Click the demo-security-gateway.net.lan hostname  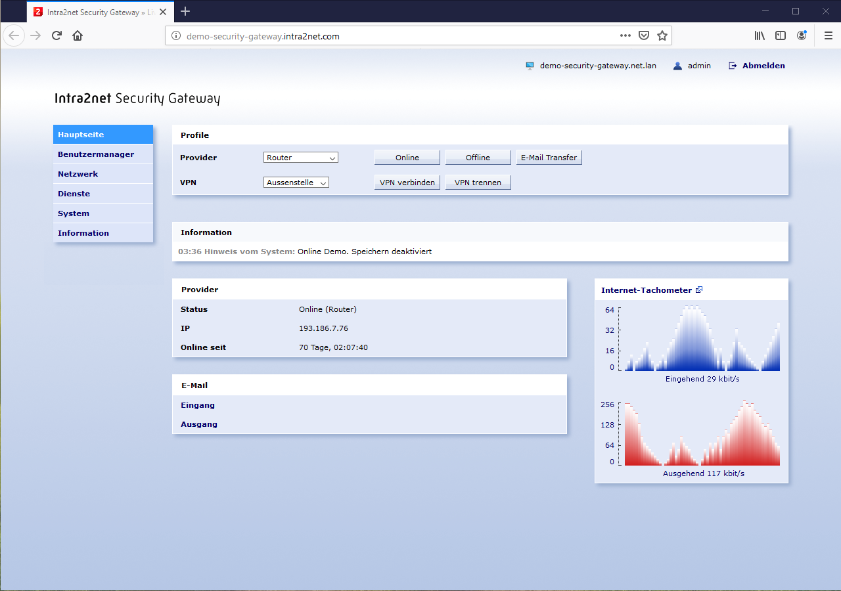coord(598,66)
